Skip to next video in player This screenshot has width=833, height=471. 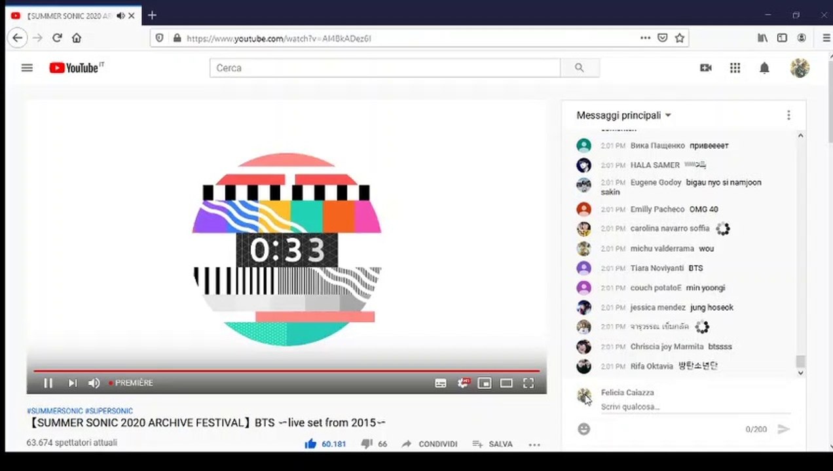click(x=73, y=383)
